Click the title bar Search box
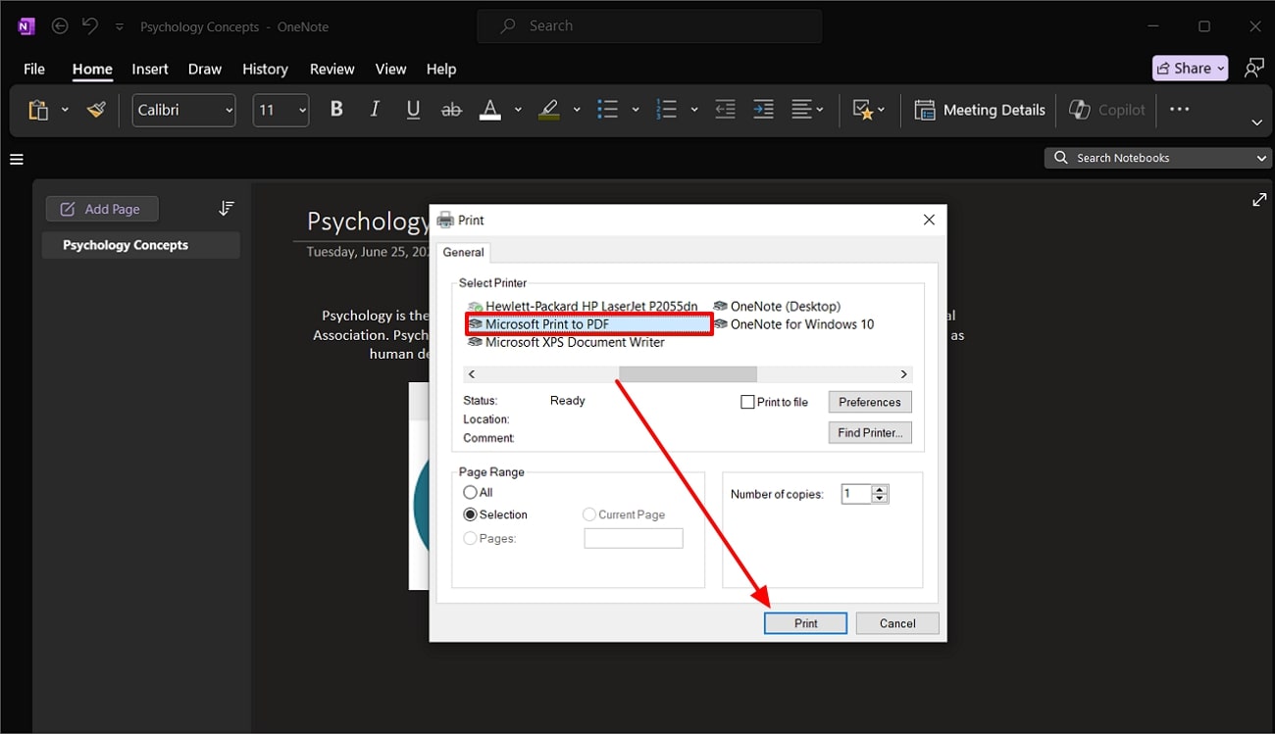Image resolution: width=1275 pixels, height=734 pixels. tap(649, 26)
